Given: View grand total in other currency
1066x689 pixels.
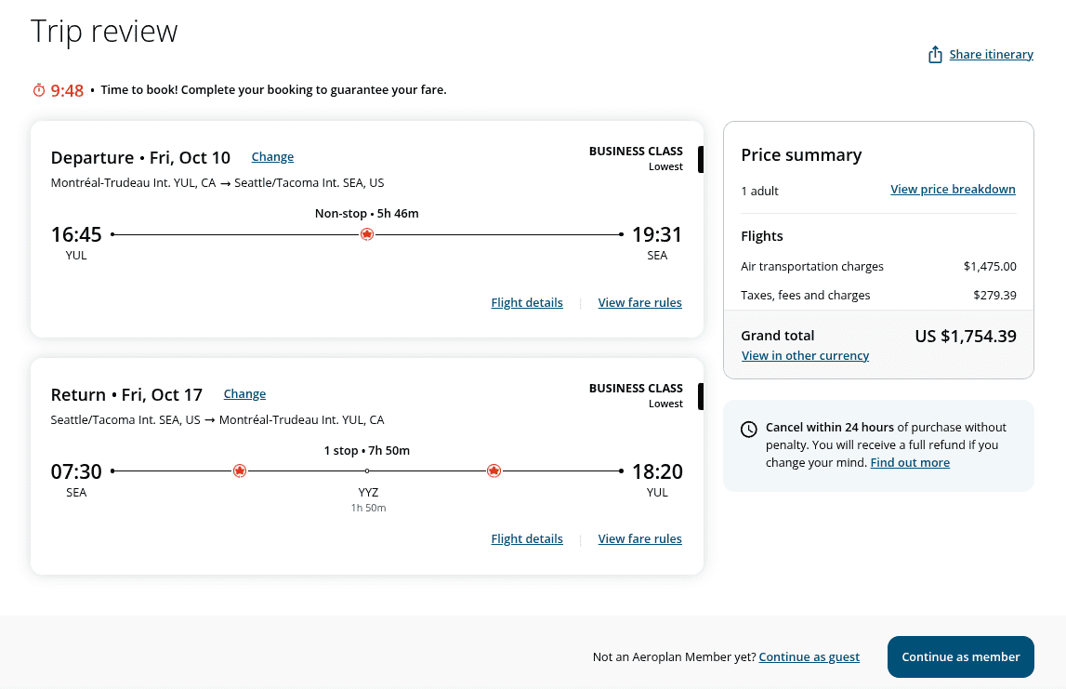Looking at the screenshot, I should click(x=805, y=355).
